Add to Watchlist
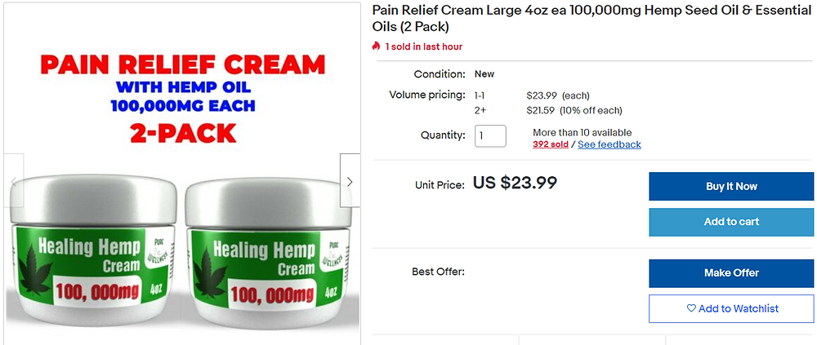 (x=731, y=308)
